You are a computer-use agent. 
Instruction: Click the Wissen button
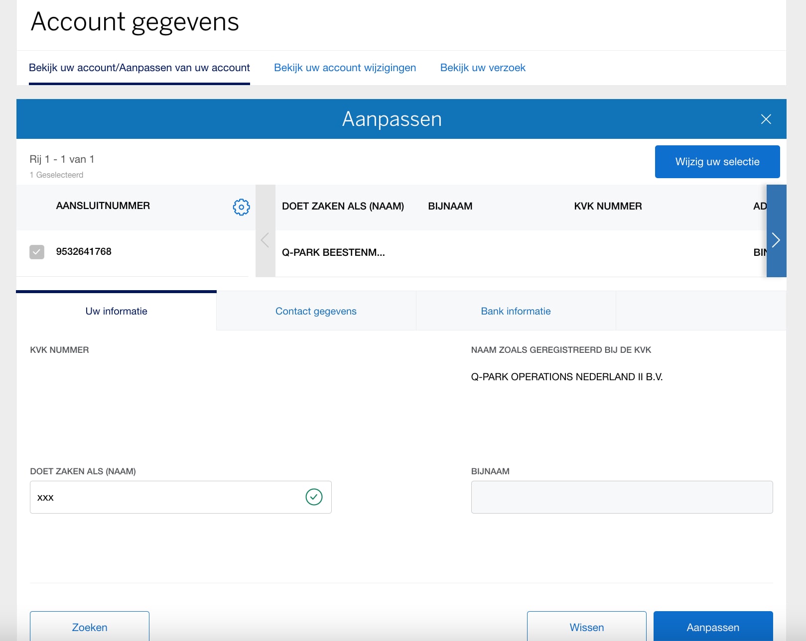click(x=586, y=627)
